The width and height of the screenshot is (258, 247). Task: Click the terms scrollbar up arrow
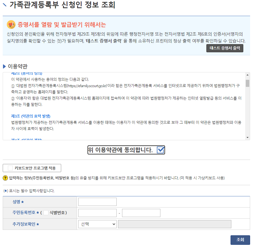click(x=247, y=75)
